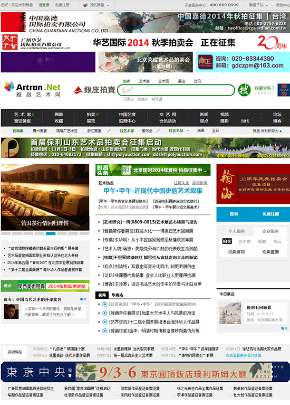This screenshot has height=405, width=290.
Task: Select the 画廊 service tab
Action: pos(262,241)
